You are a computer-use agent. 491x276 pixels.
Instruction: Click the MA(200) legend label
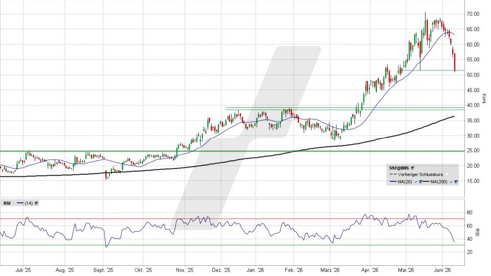tap(439, 182)
